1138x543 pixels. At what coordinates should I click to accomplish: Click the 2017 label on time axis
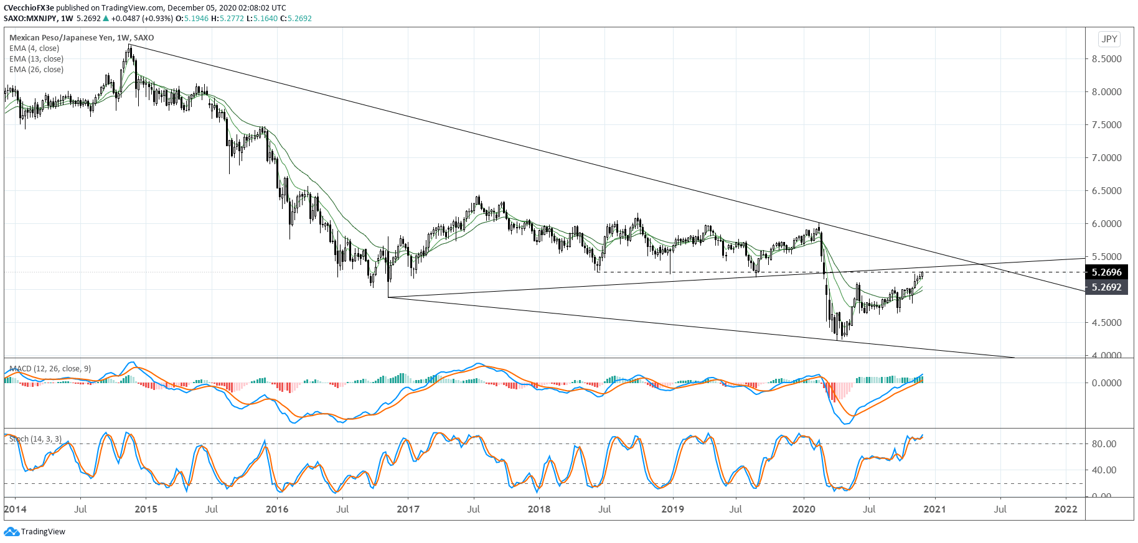[408, 509]
